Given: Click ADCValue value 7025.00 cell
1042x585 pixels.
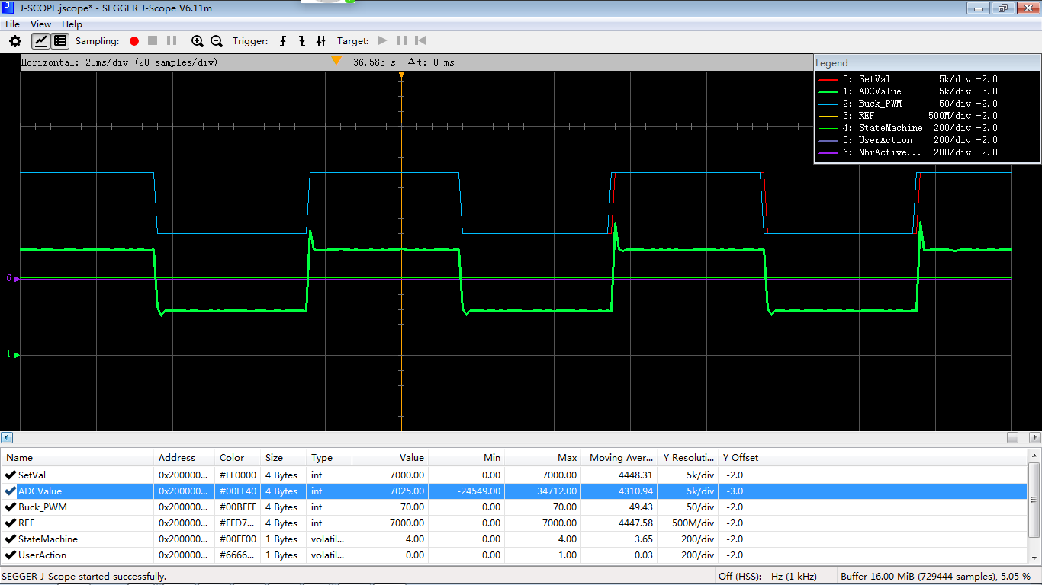Looking at the screenshot, I should tap(390, 491).
